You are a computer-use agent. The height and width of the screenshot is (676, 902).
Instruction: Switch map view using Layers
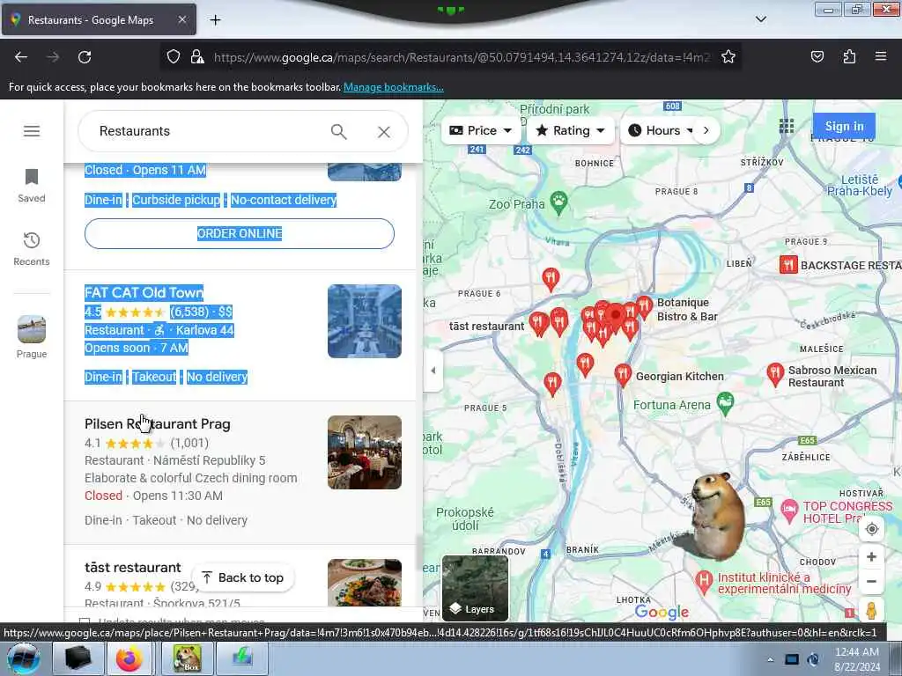click(x=475, y=587)
